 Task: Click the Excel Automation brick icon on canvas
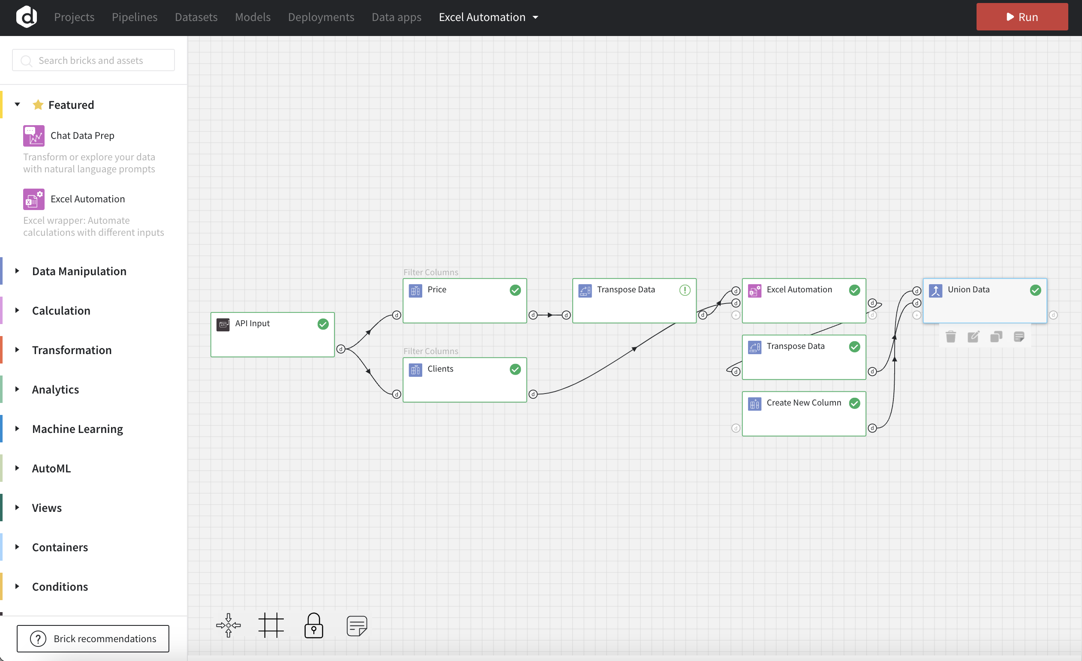(754, 291)
